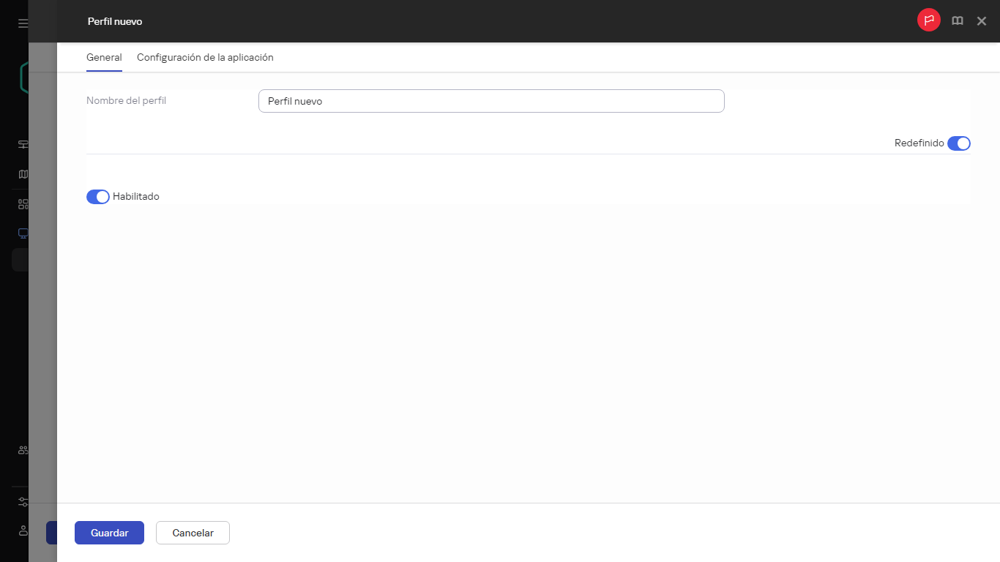The width and height of the screenshot is (1000, 562).
Task: Open the hamburger navigation menu
Action: (x=21, y=22)
